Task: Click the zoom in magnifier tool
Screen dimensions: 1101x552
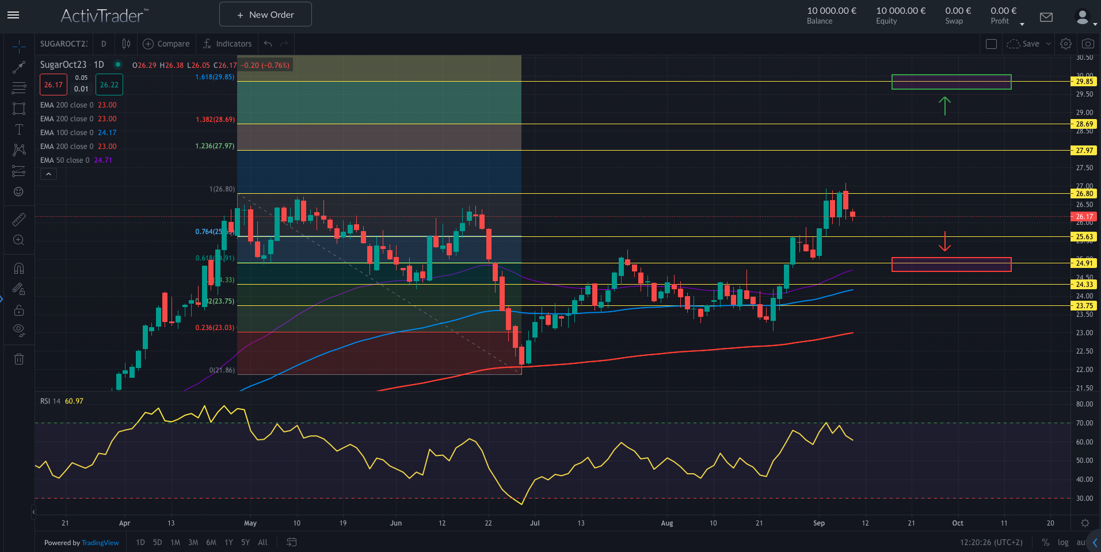Action: 19,240
